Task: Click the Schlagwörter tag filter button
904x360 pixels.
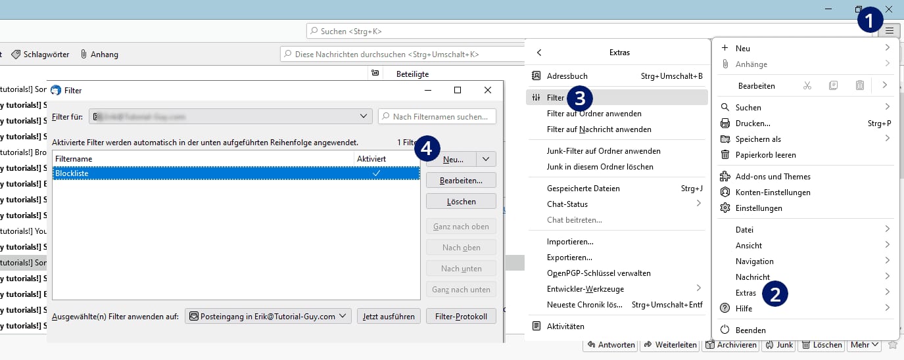Action: [x=40, y=55]
